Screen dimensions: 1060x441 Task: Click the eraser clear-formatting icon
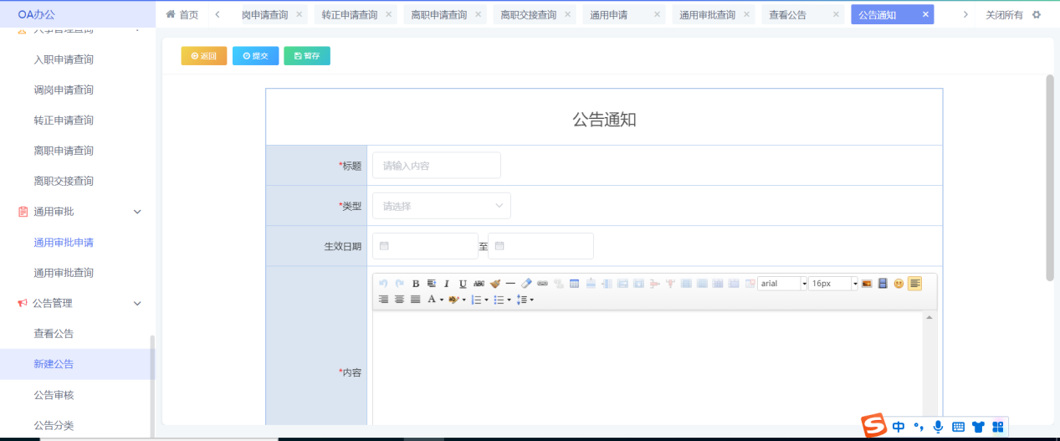pyautogui.click(x=526, y=284)
